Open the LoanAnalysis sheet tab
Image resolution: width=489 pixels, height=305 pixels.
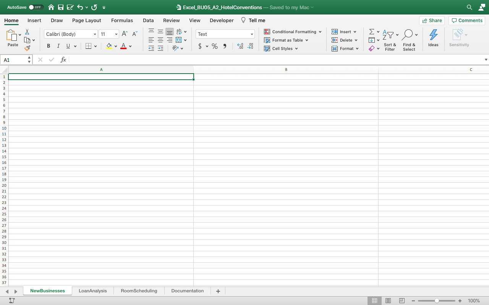pyautogui.click(x=93, y=291)
